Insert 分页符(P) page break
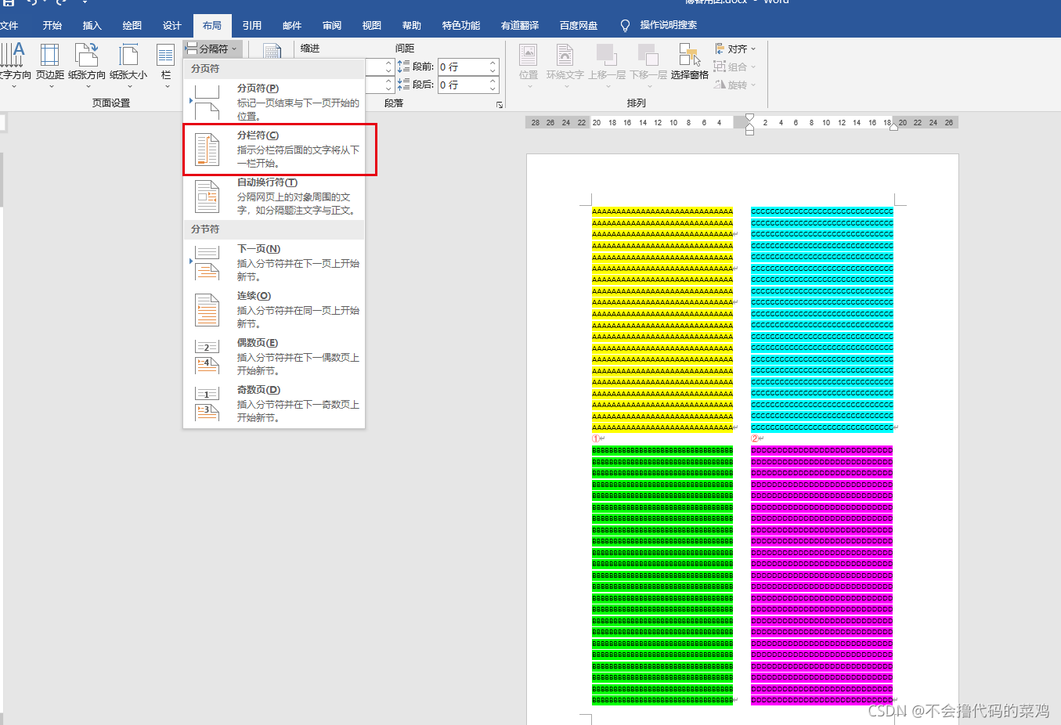The image size is (1061, 725). click(274, 102)
